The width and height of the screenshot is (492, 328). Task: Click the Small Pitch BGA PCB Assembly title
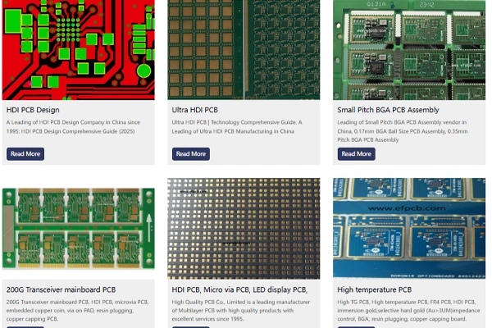(x=388, y=110)
